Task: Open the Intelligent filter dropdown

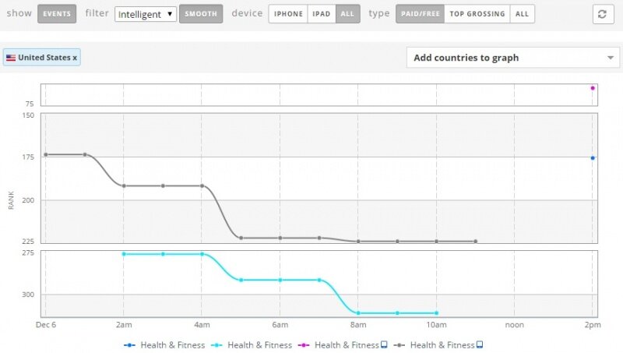Action: [x=146, y=14]
